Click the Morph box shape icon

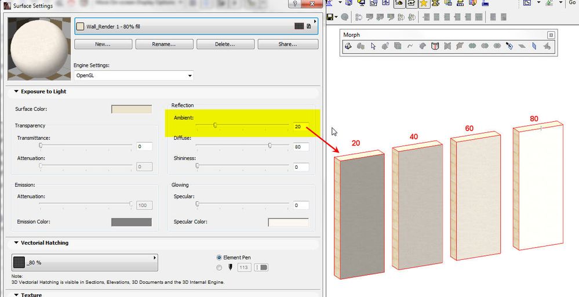point(398,46)
